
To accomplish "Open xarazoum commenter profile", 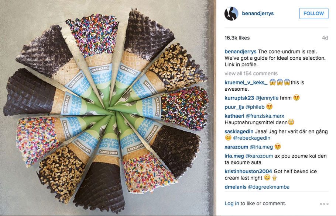I will tap(236, 147).
